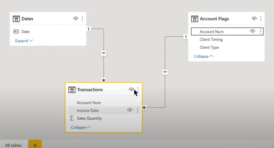Click the 1 cardinality marker on Account Flags
Image resolution: width=274 pixels, height=148 pixels.
(186, 37)
